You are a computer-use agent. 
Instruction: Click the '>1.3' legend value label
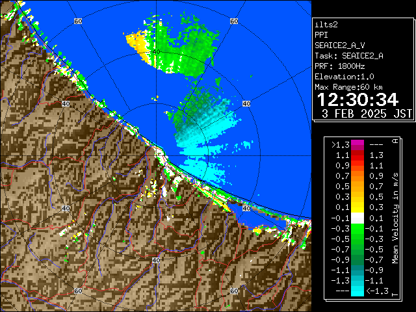tap(341, 145)
